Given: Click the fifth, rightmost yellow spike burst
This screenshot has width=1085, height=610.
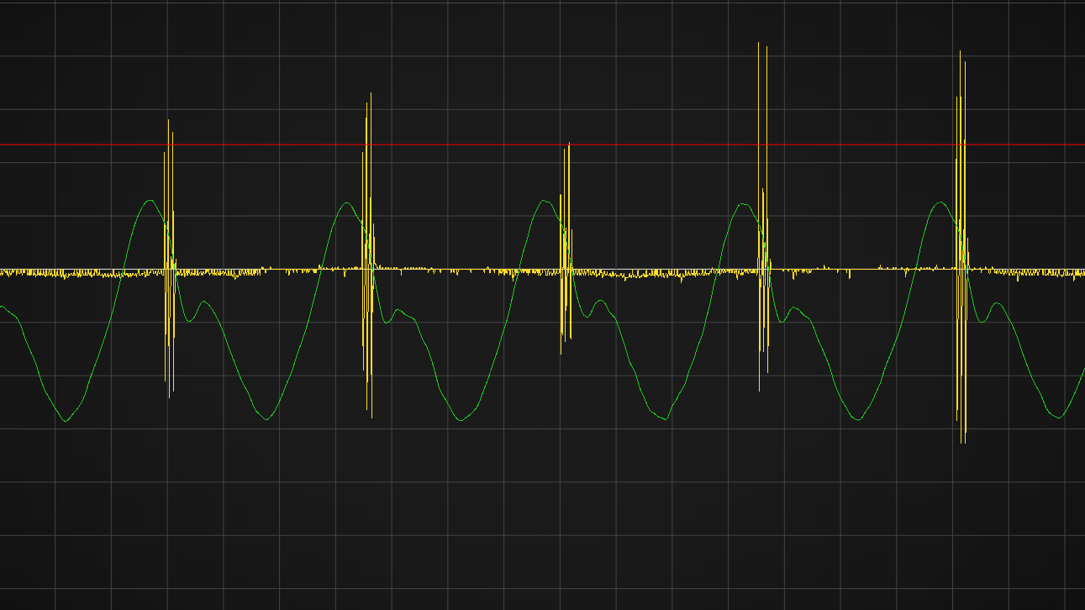Looking at the screenshot, I should click(x=961, y=252).
